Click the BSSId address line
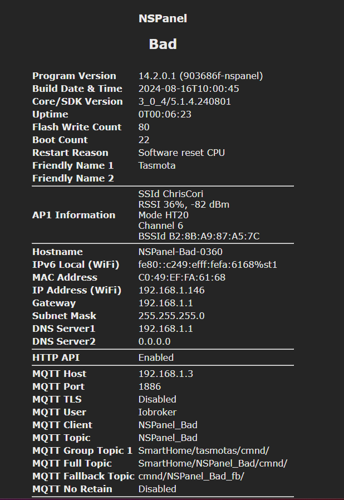 [x=199, y=236]
